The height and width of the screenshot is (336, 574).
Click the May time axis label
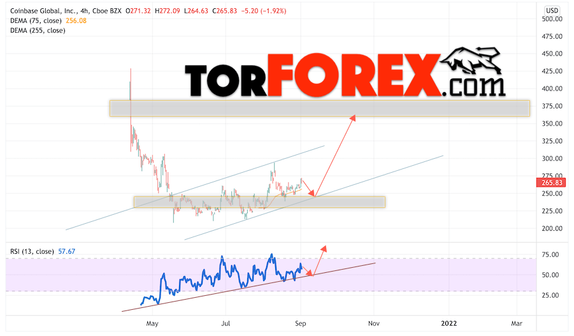click(152, 323)
